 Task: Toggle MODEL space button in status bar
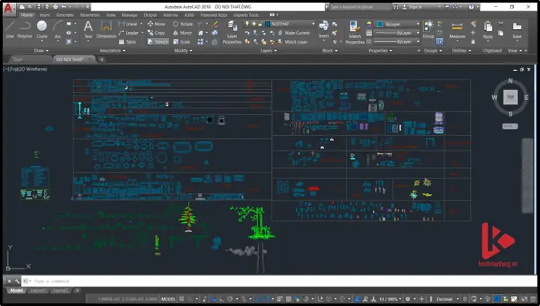(x=169, y=298)
